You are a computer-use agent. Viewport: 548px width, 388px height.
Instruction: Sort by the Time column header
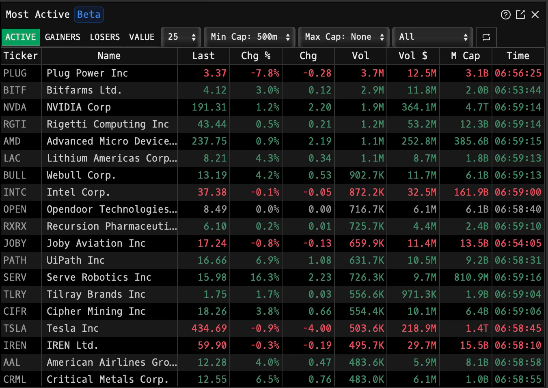point(518,56)
